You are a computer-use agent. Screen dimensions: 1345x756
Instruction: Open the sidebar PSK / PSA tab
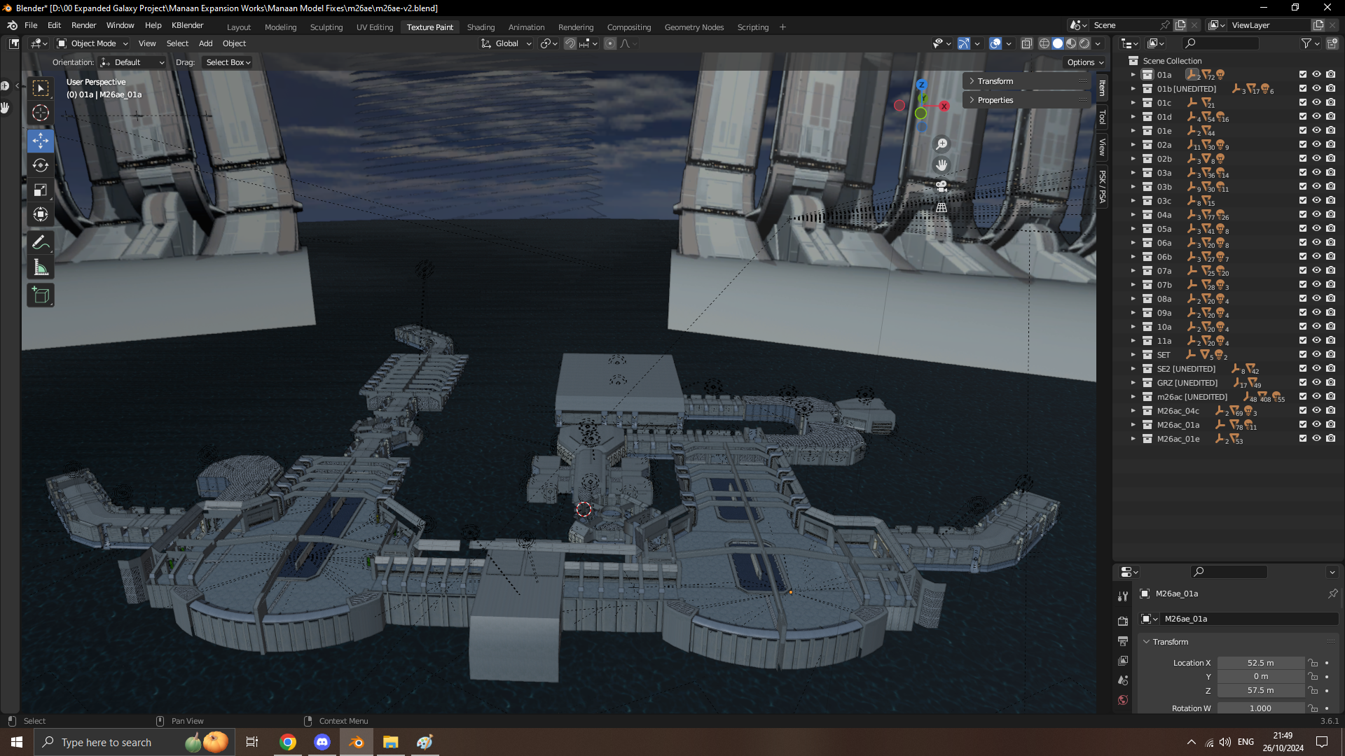(1102, 187)
